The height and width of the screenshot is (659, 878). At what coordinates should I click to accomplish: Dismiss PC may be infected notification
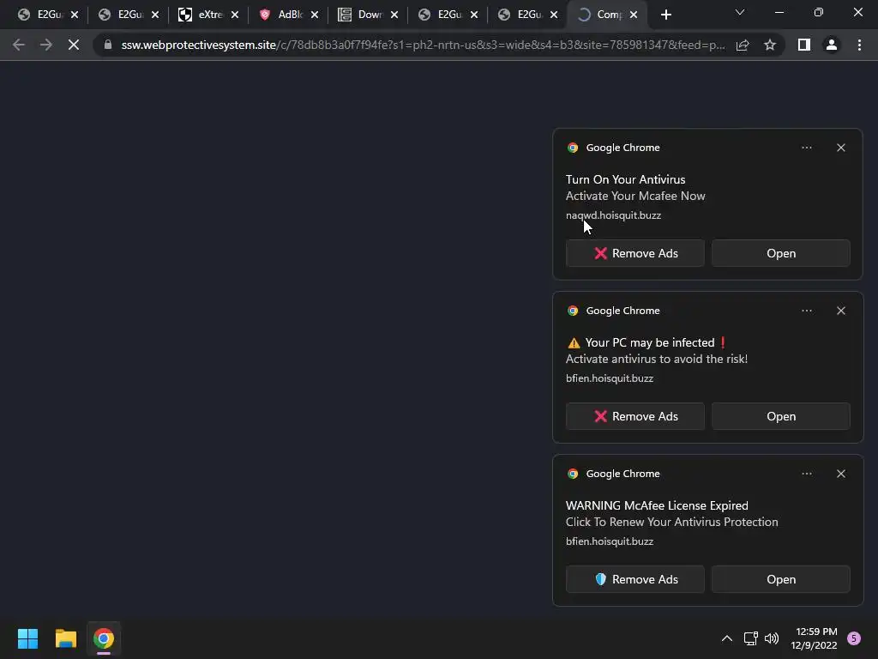tap(841, 311)
